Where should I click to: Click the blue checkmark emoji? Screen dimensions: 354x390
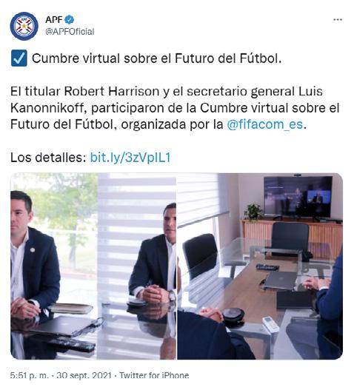coord(19,58)
